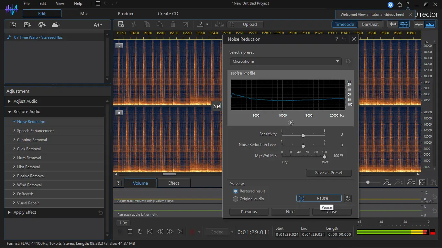Viewport: 442px width, 248px height.
Task: Open the Effect tab
Action: [173, 183]
